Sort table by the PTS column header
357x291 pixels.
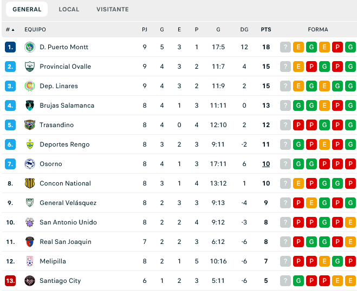click(266, 30)
